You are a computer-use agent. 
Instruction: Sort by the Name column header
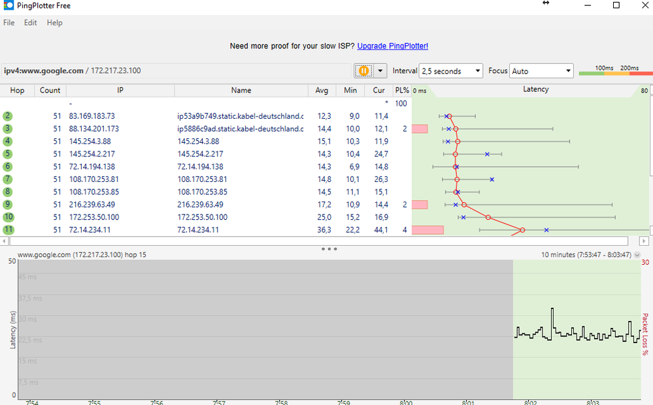click(x=241, y=91)
